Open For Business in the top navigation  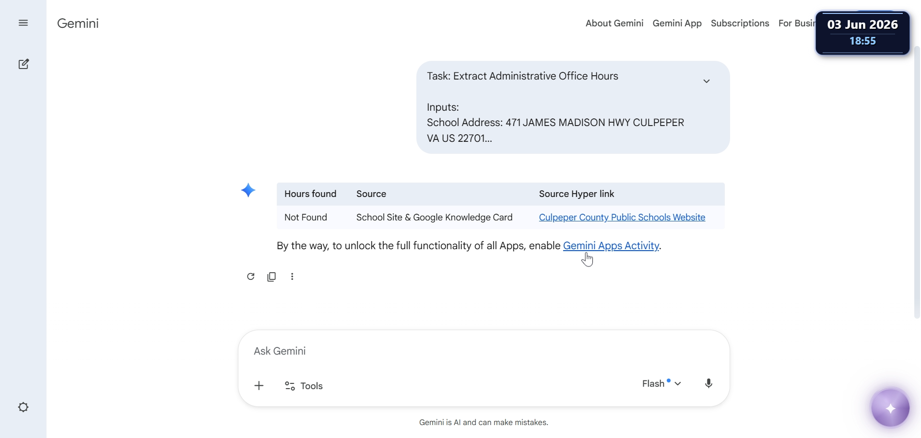(797, 23)
